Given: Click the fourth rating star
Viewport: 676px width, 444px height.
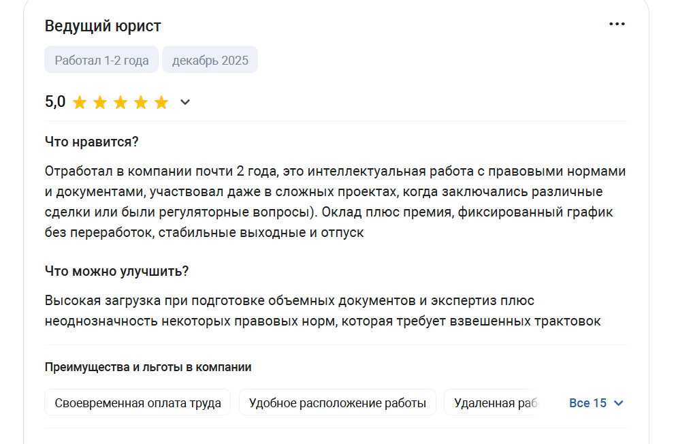Looking at the screenshot, I should (141, 103).
